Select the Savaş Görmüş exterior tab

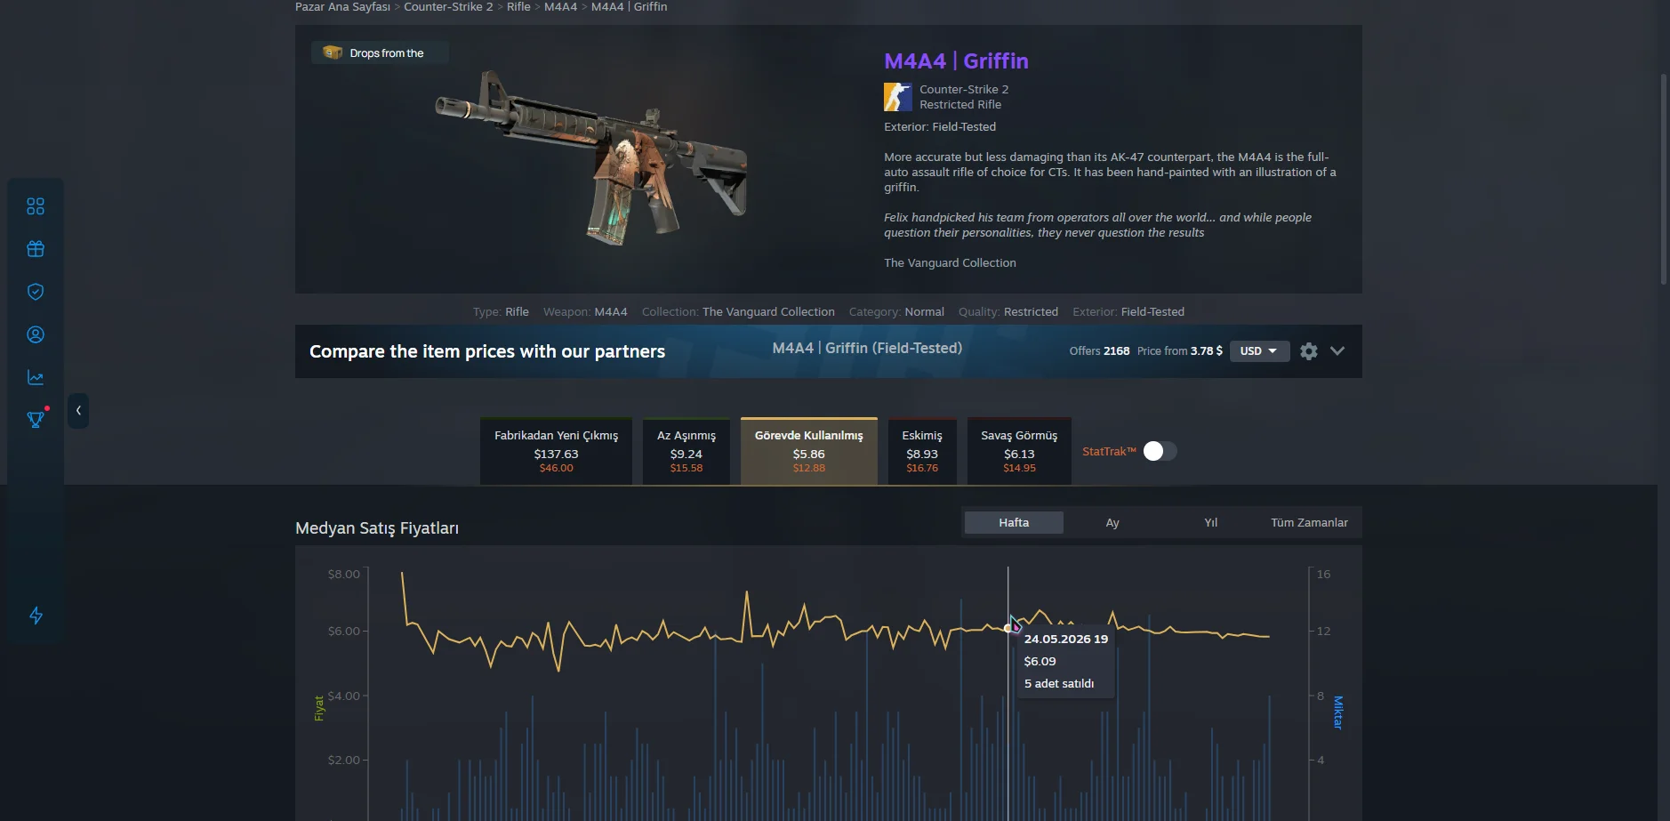pyautogui.click(x=1019, y=451)
